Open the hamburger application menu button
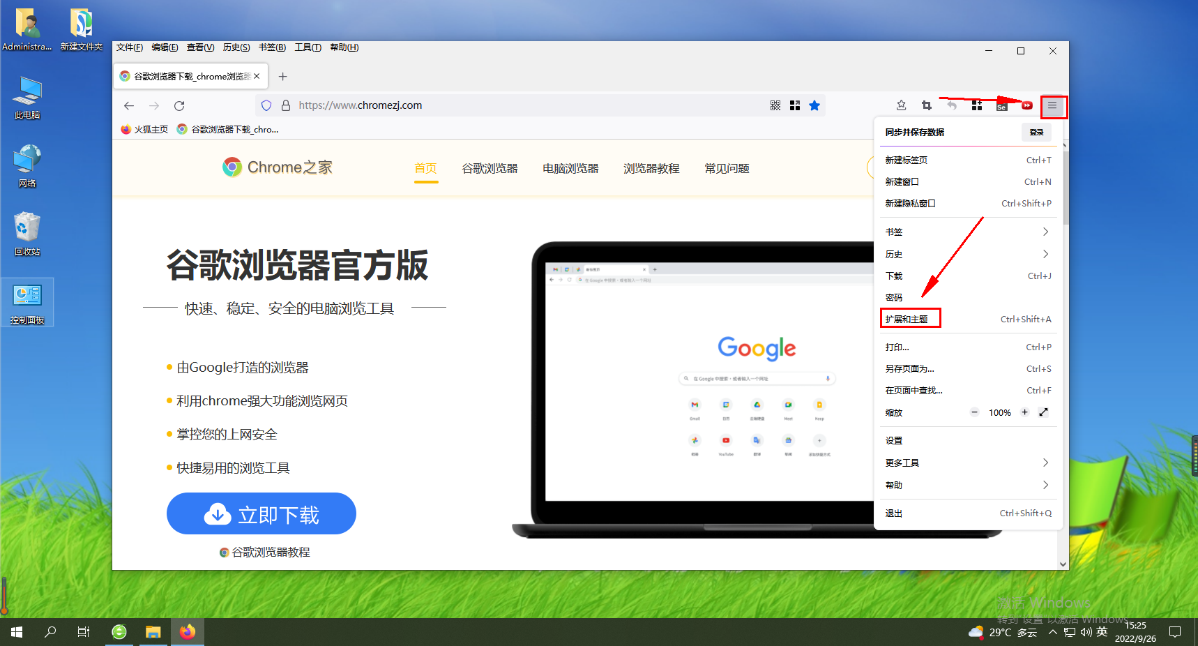The width and height of the screenshot is (1198, 646). click(x=1052, y=105)
